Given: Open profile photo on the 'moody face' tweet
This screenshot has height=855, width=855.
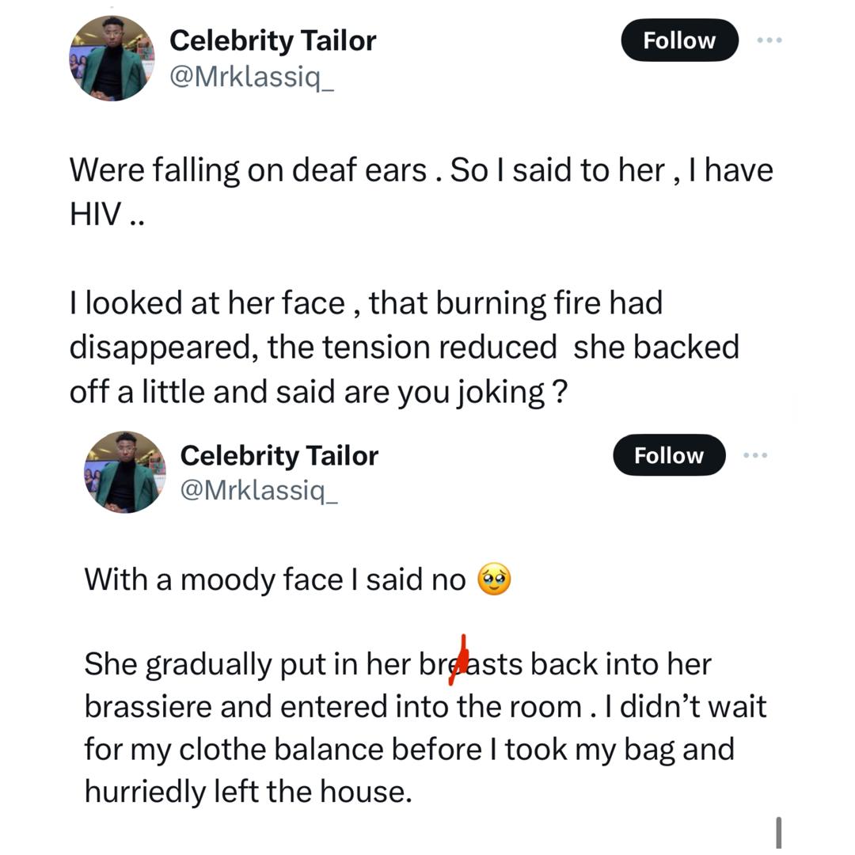Looking at the screenshot, I should [124, 472].
